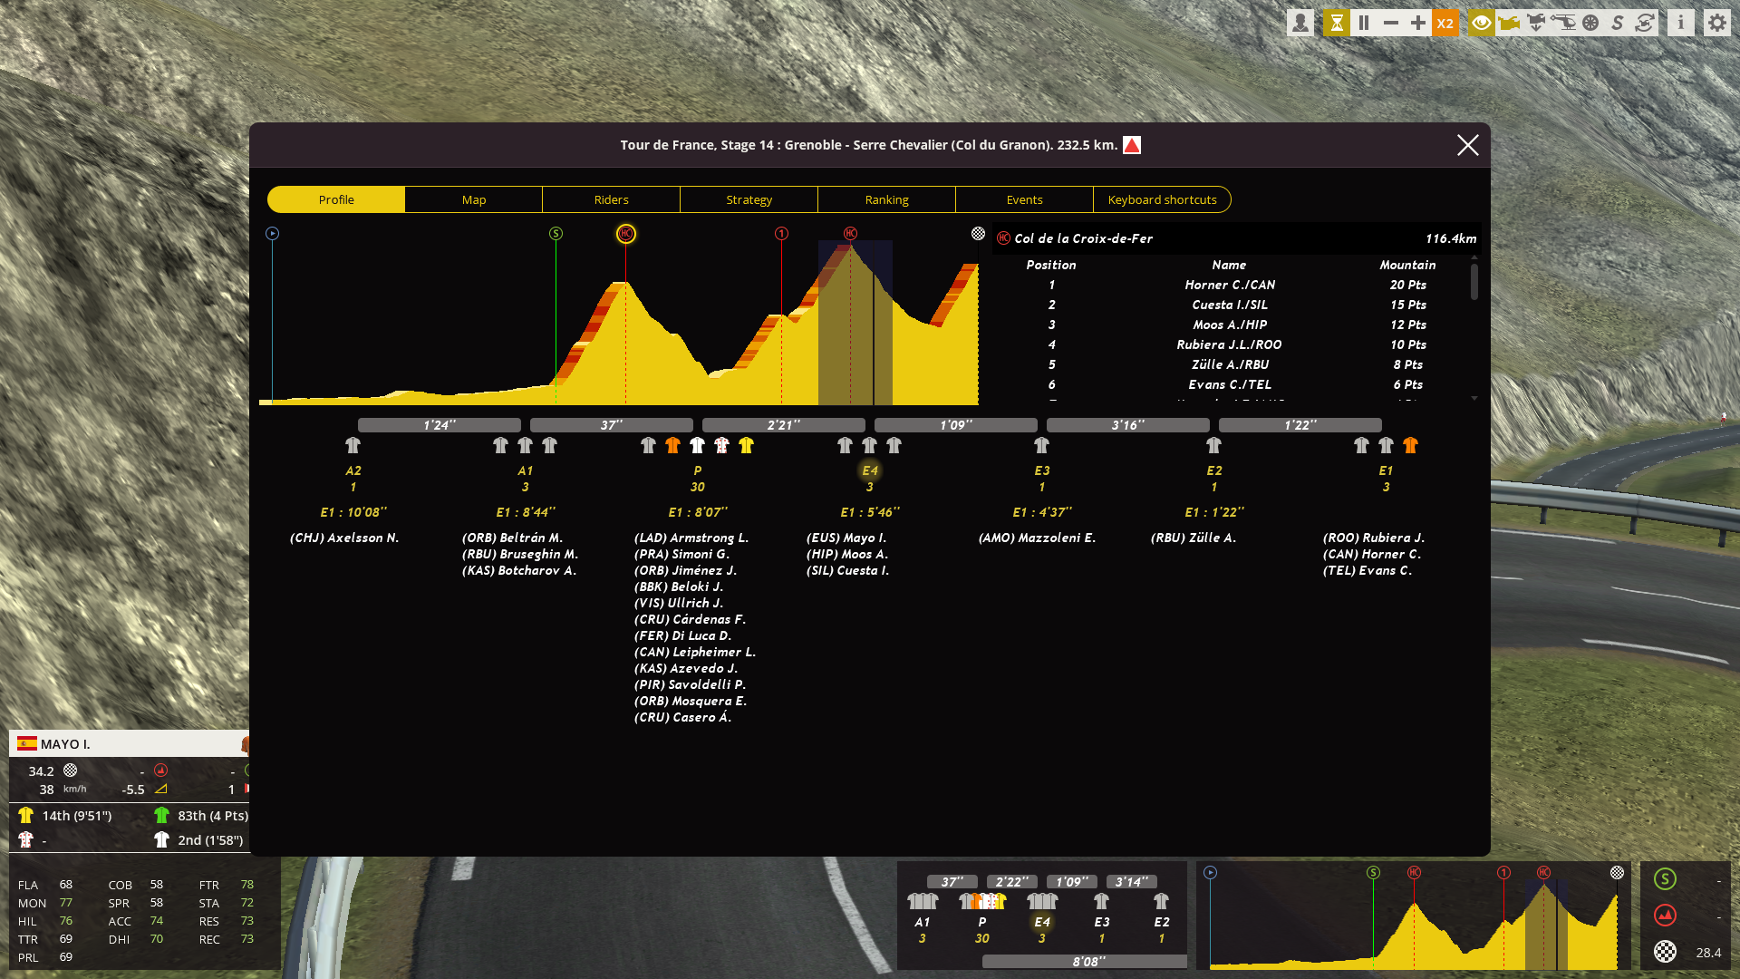Screen dimensions: 1740x979
Task: Open the Events tab
Action: 1025,199
